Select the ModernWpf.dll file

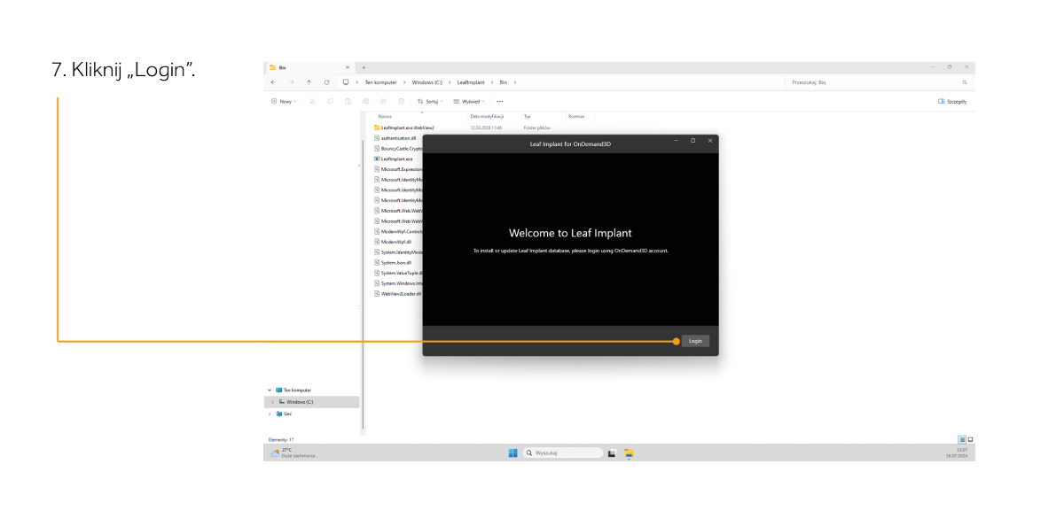(x=393, y=242)
